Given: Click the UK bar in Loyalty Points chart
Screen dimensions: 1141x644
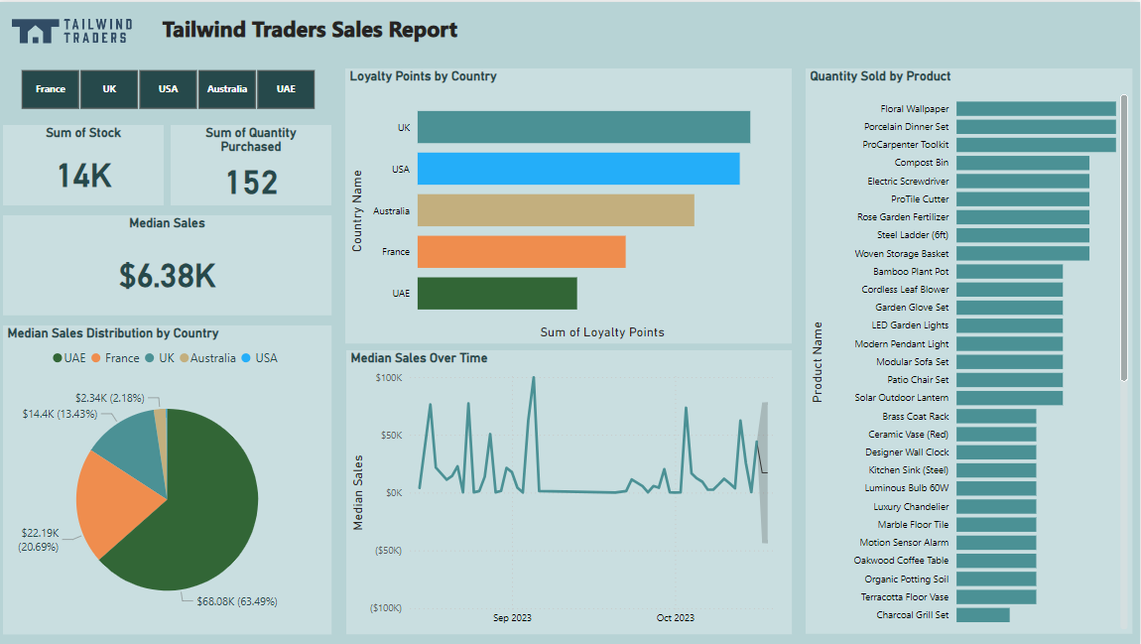Looking at the screenshot, I should click(583, 127).
